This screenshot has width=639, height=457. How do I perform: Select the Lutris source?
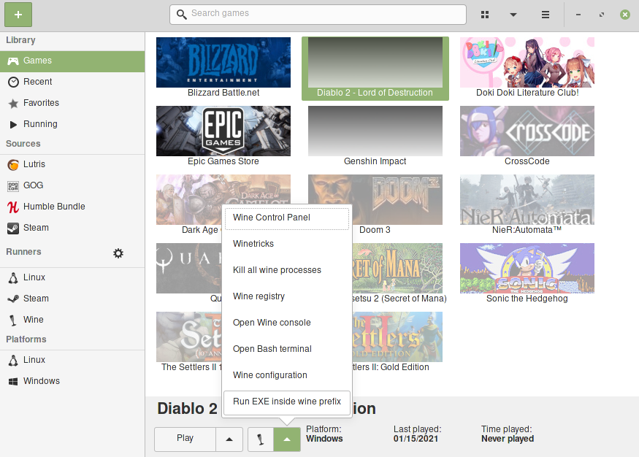coord(72,164)
